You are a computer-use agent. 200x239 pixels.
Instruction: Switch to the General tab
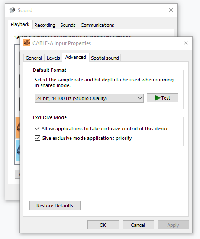point(34,58)
